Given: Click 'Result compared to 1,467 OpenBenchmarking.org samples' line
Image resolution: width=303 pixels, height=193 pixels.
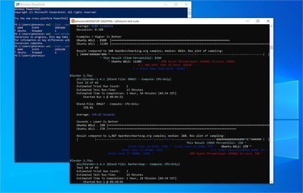Looking at the screenshot, I should tap(150, 136).
